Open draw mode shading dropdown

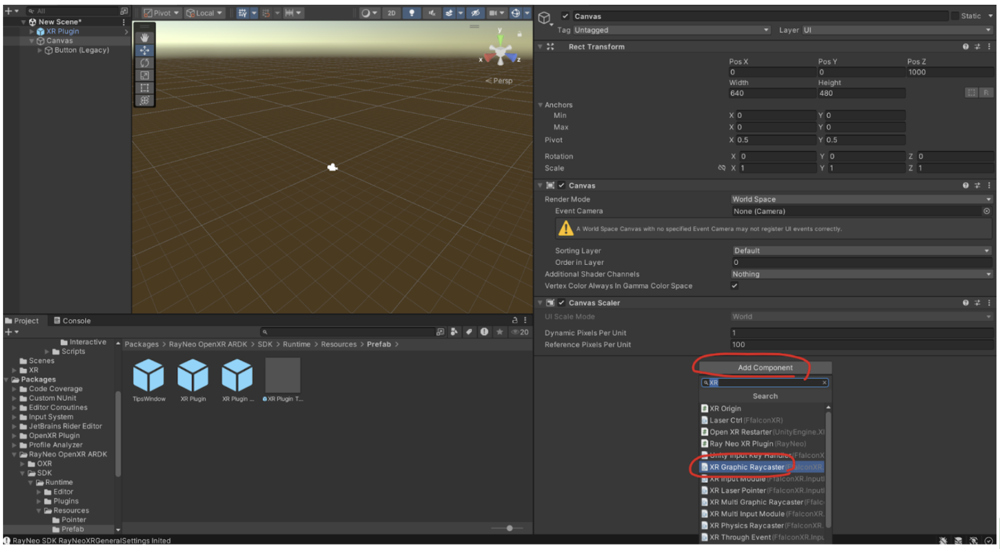point(369,13)
